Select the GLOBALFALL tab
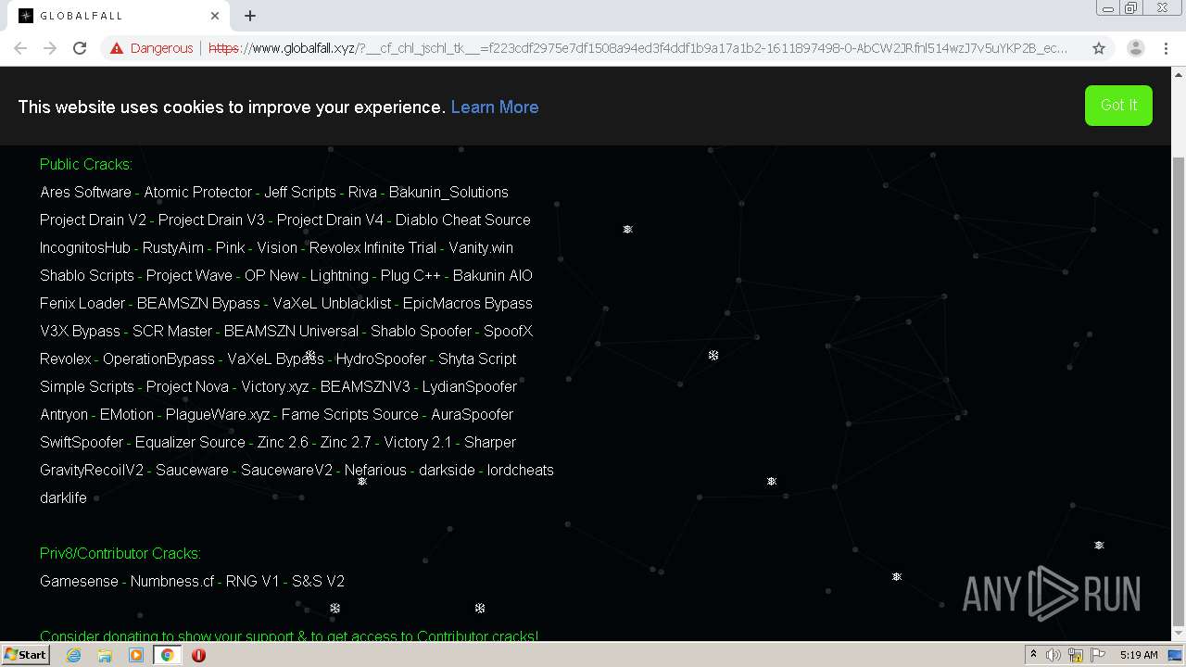This screenshot has width=1186, height=667. [120, 16]
